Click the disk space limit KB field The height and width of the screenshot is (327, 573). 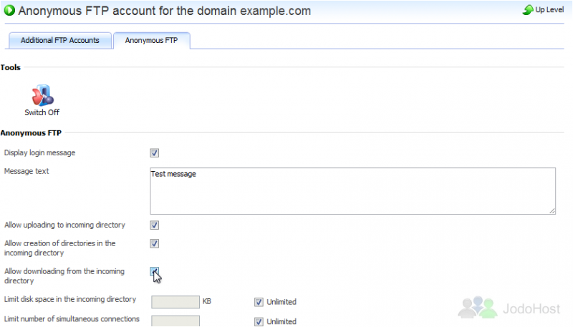coord(175,302)
